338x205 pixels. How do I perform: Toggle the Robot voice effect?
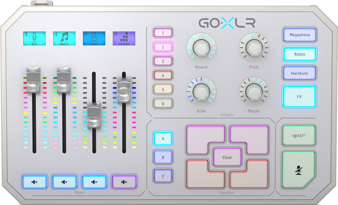[300, 54]
